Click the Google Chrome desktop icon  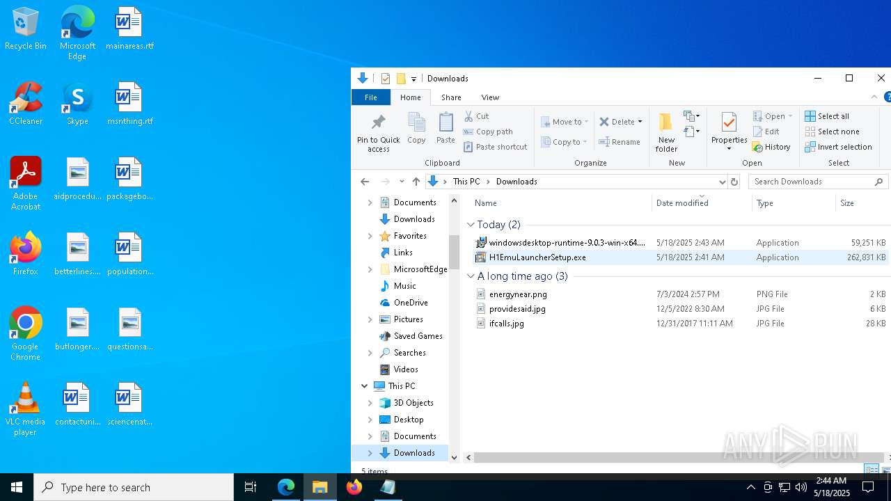(25, 334)
